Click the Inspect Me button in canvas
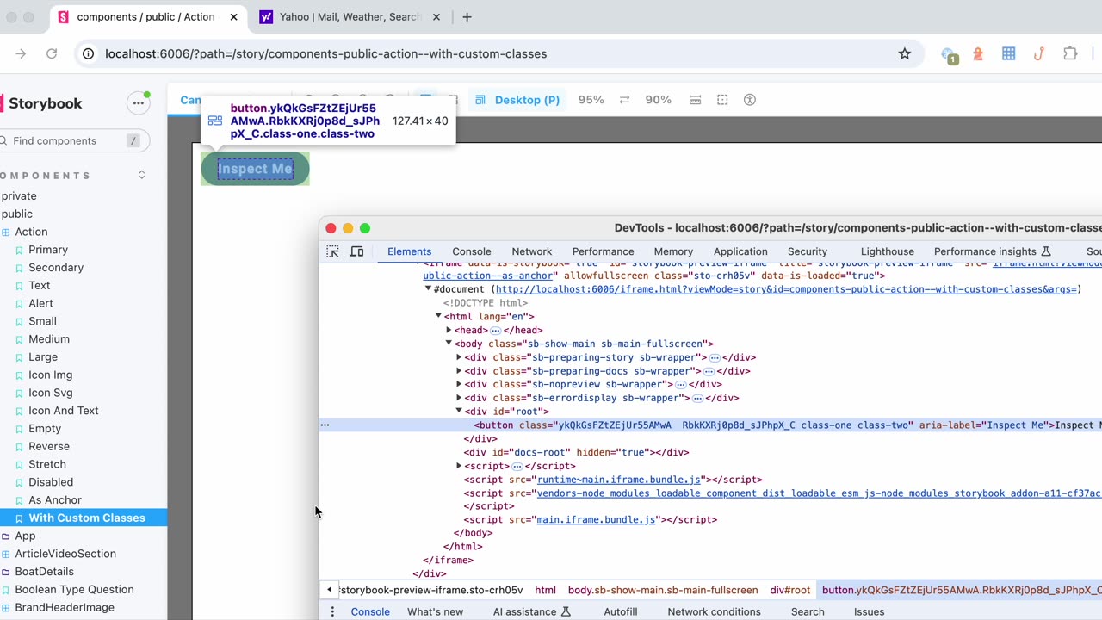This screenshot has height=620, width=1102. [x=255, y=169]
